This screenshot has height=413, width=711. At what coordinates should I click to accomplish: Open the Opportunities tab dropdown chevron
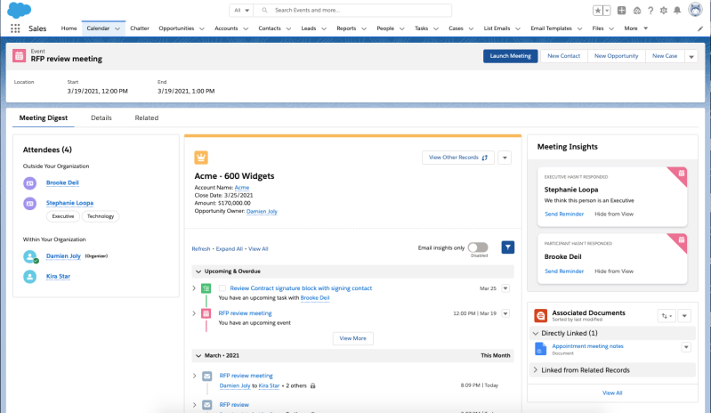coord(202,28)
